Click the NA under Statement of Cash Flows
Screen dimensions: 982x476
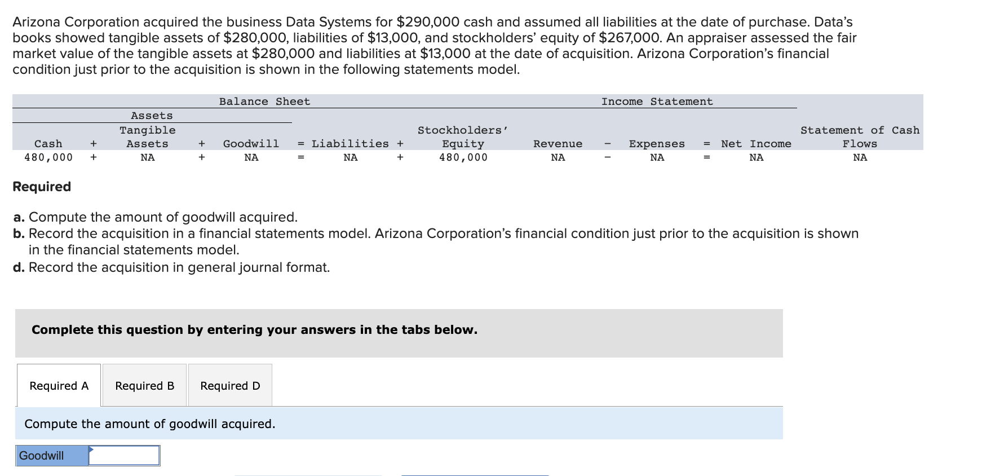pyautogui.click(x=860, y=157)
